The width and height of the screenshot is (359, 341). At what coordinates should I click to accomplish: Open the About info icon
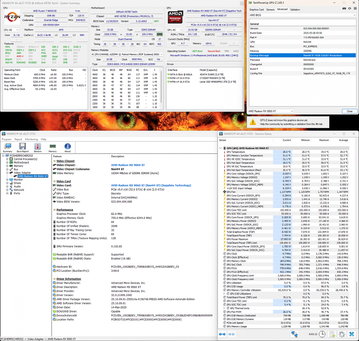67,148
